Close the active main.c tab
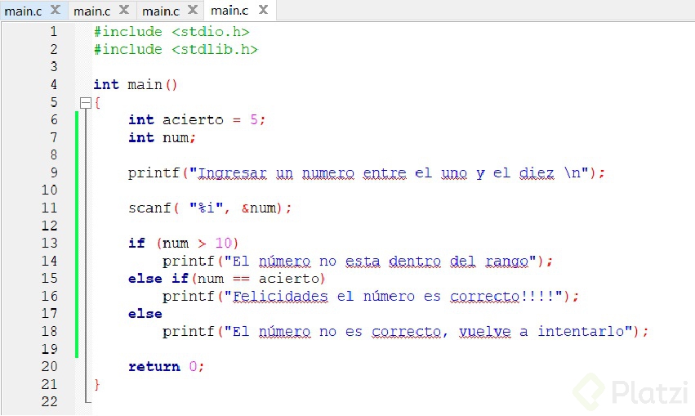695x416 pixels. [x=263, y=10]
